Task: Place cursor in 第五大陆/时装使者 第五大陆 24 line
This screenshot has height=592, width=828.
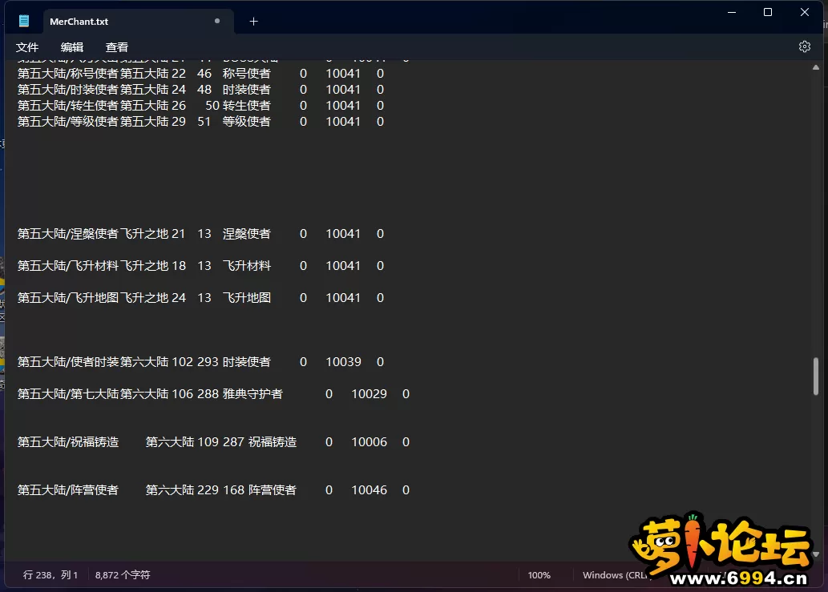Action: coord(200,90)
